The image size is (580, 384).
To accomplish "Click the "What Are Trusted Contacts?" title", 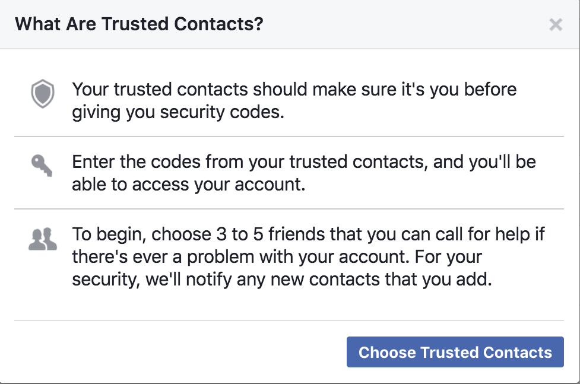I will click(x=139, y=24).
